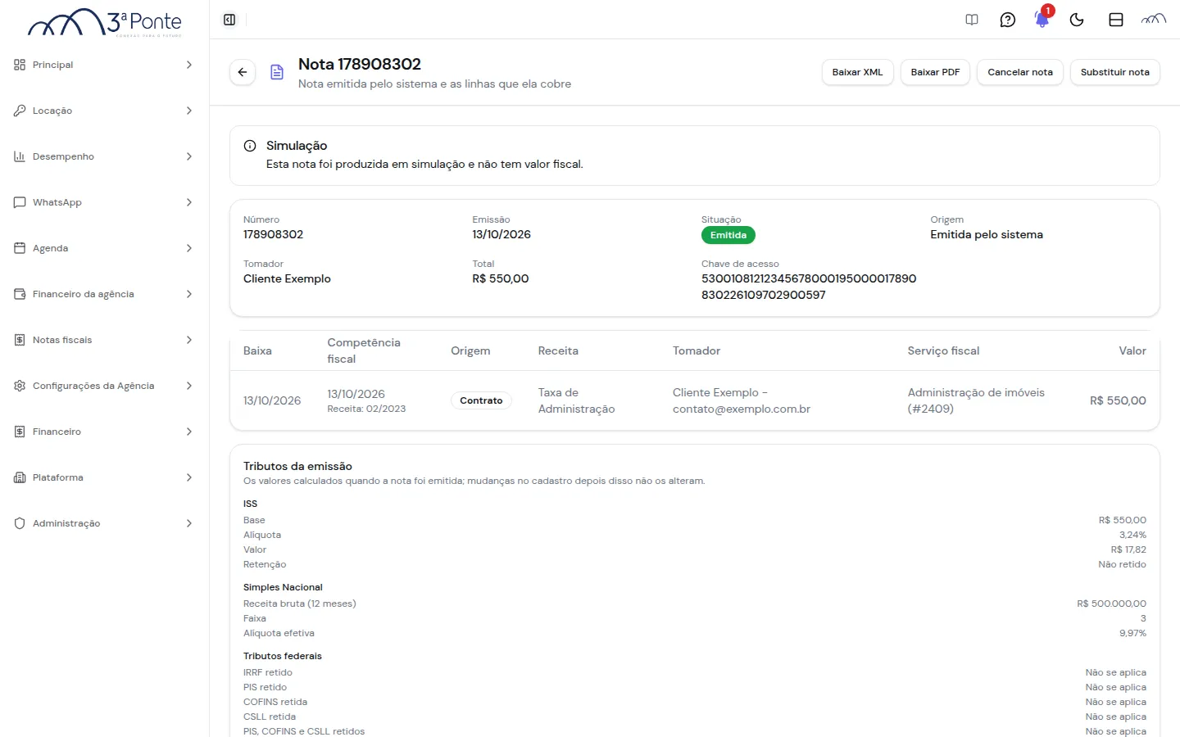Click the Simulação info icon
The image size is (1180, 737).
point(250,146)
